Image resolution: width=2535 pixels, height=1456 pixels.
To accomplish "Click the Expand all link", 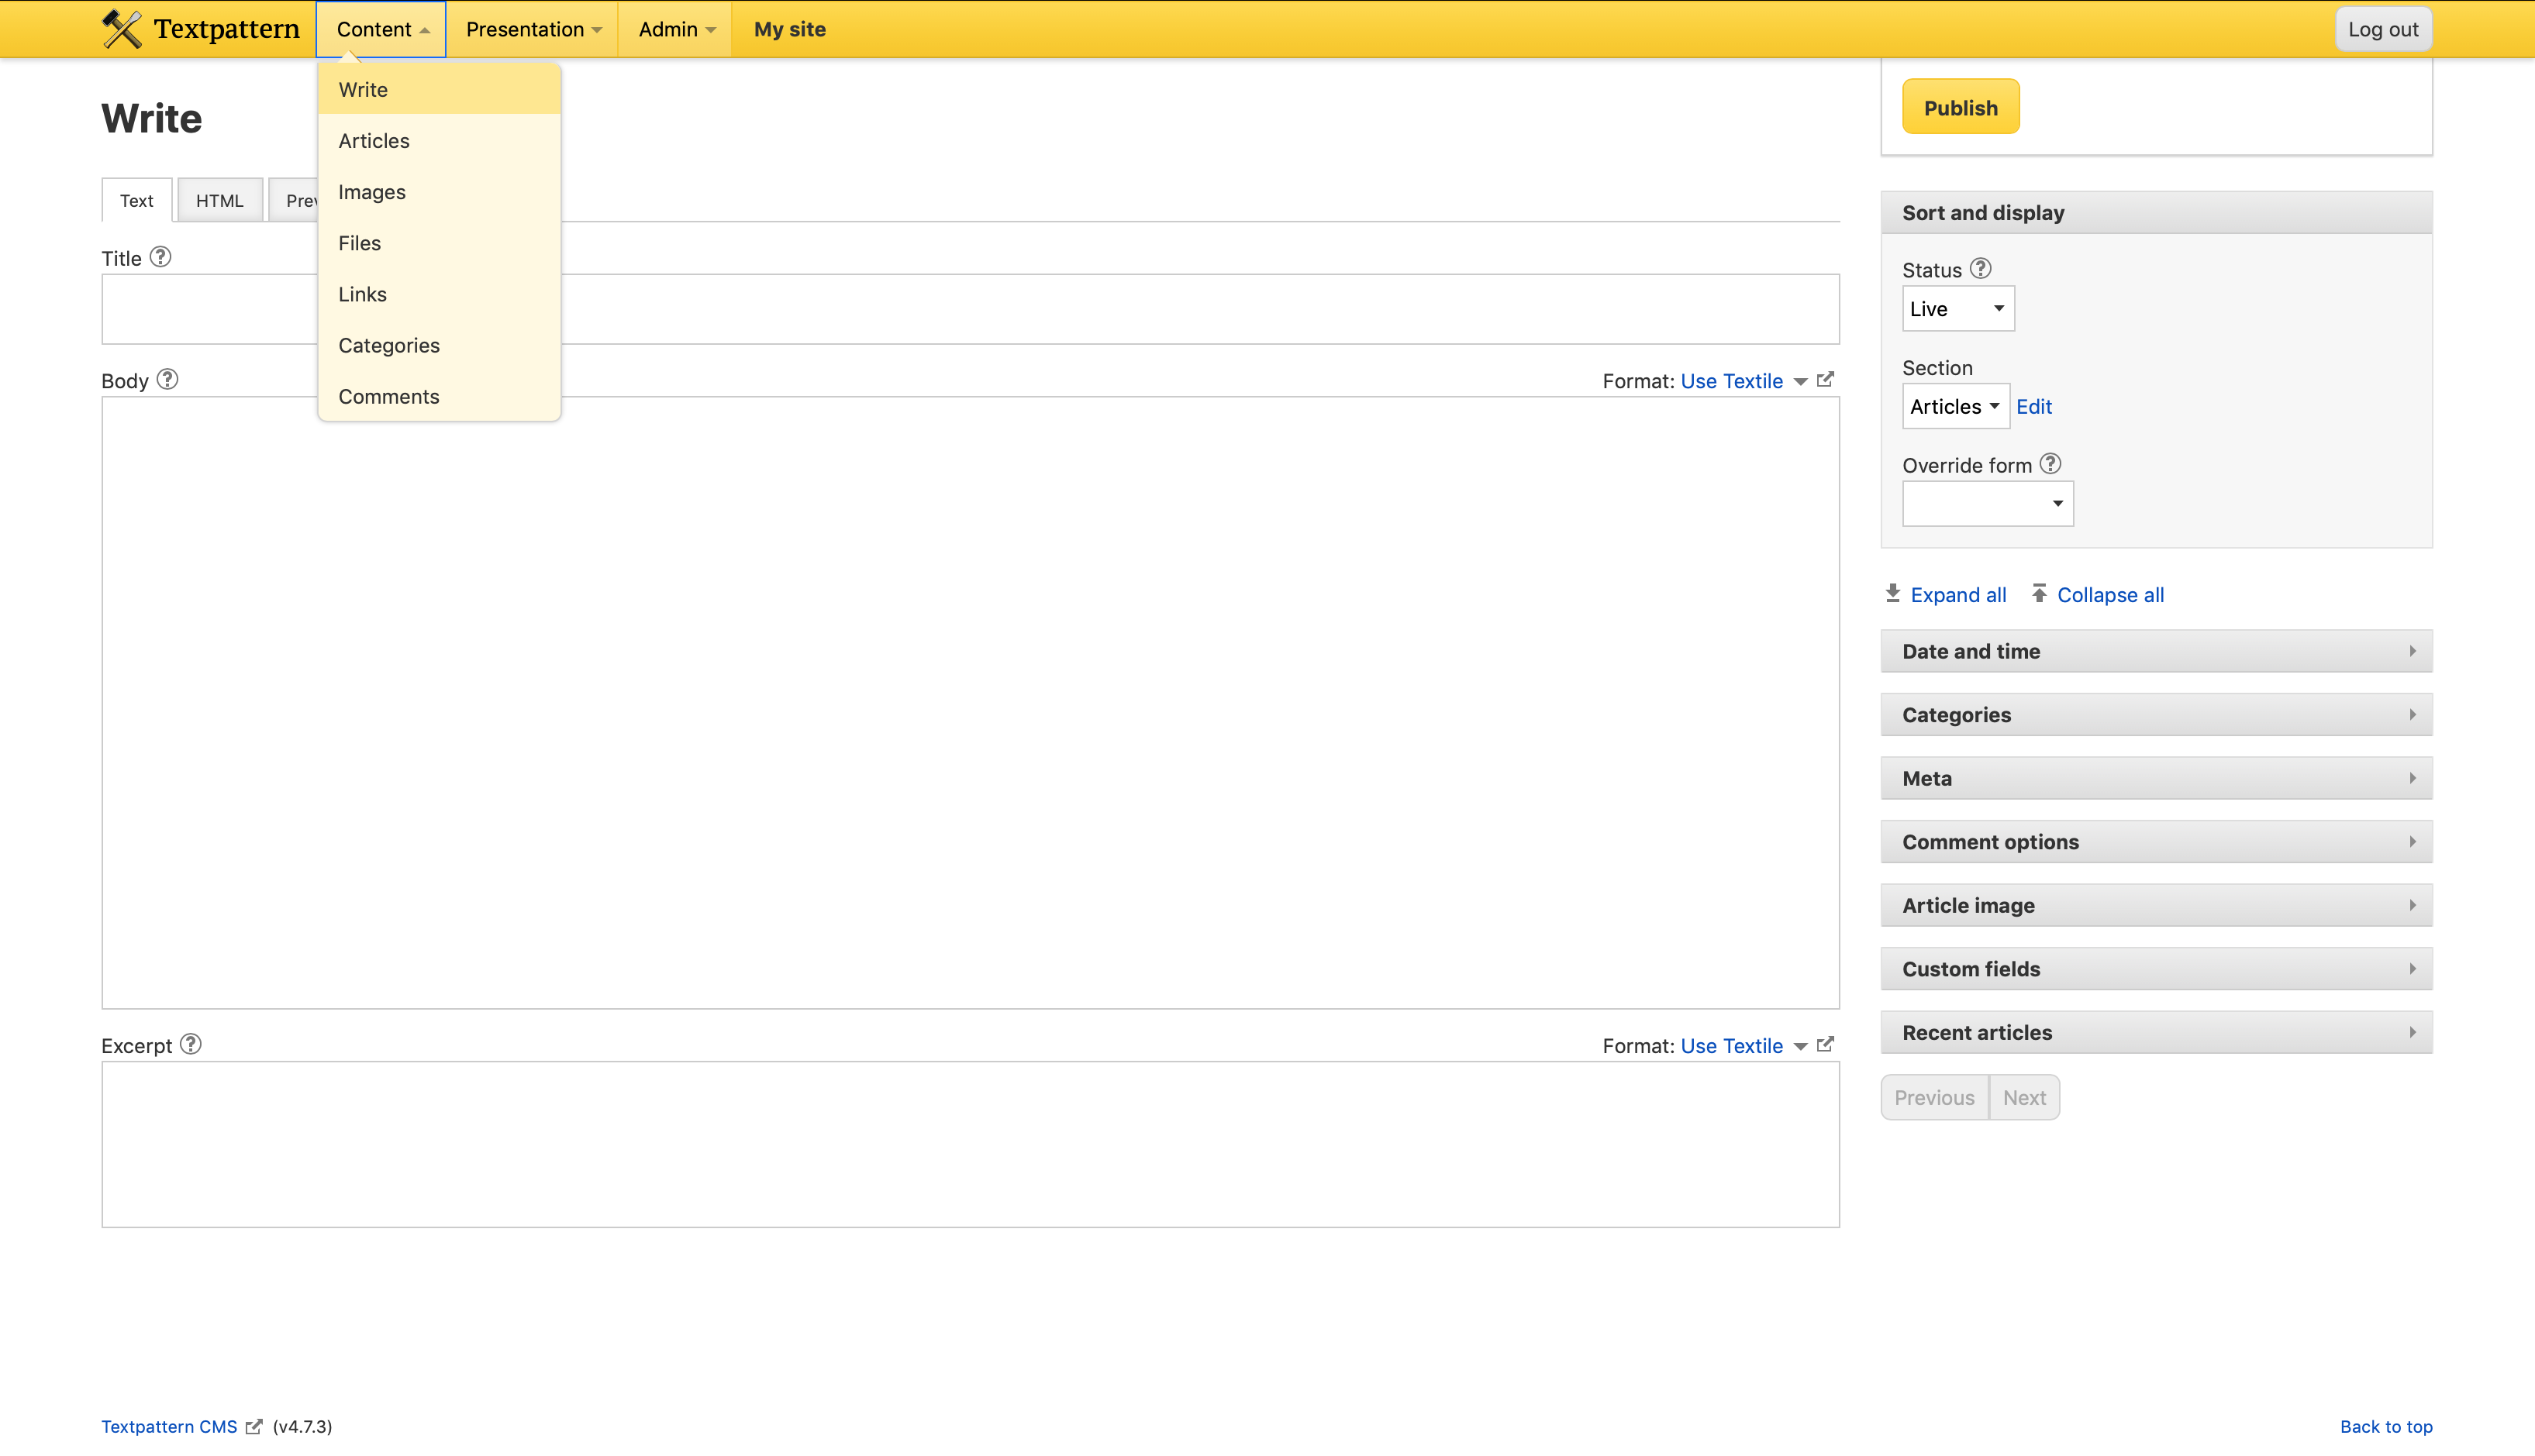I will pyautogui.click(x=1957, y=595).
